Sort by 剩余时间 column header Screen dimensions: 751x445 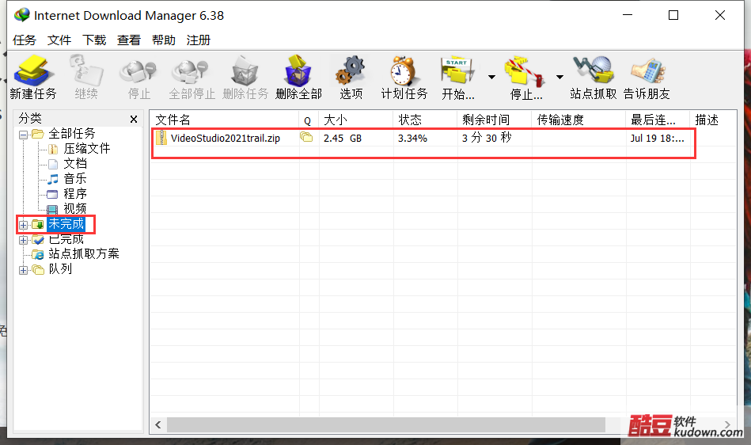495,120
